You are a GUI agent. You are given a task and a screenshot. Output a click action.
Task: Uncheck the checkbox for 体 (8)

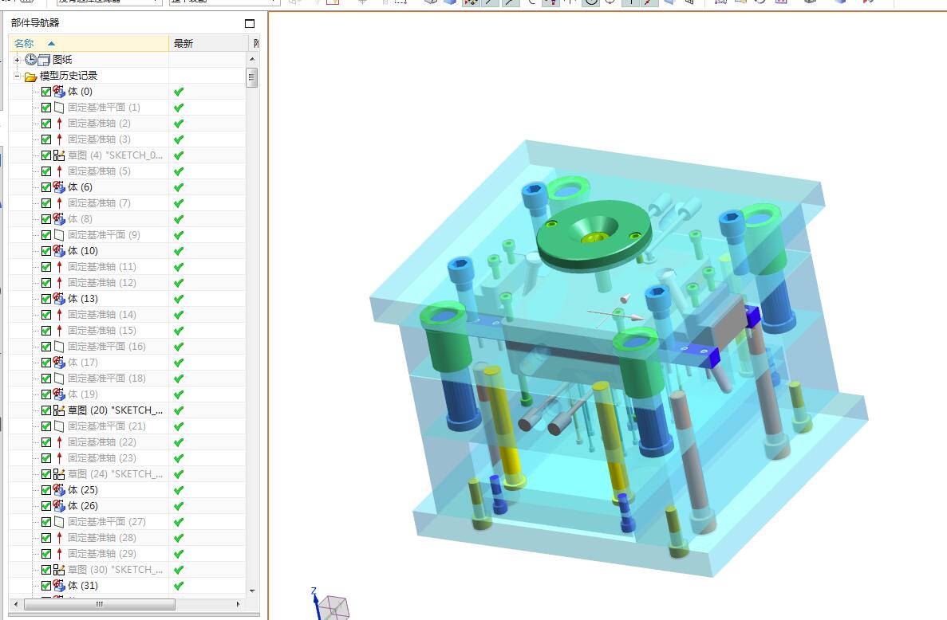click(46, 219)
